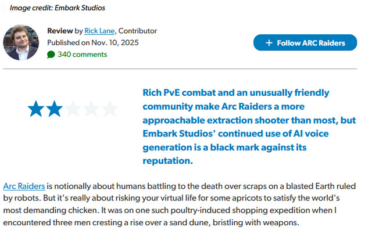The height and width of the screenshot is (234, 372).
Task: Click the author's profile photo
Action: click(22, 43)
